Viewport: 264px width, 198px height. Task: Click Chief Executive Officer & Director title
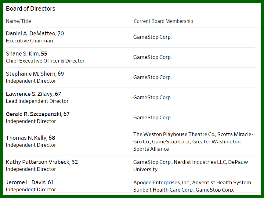[45, 61]
